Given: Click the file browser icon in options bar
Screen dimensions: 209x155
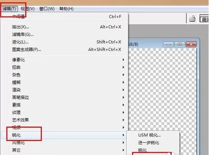Looking at the screenshot, I should click(x=192, y=19).
